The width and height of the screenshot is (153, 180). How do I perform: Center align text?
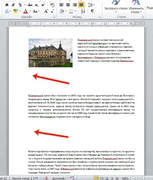point(68,5)
